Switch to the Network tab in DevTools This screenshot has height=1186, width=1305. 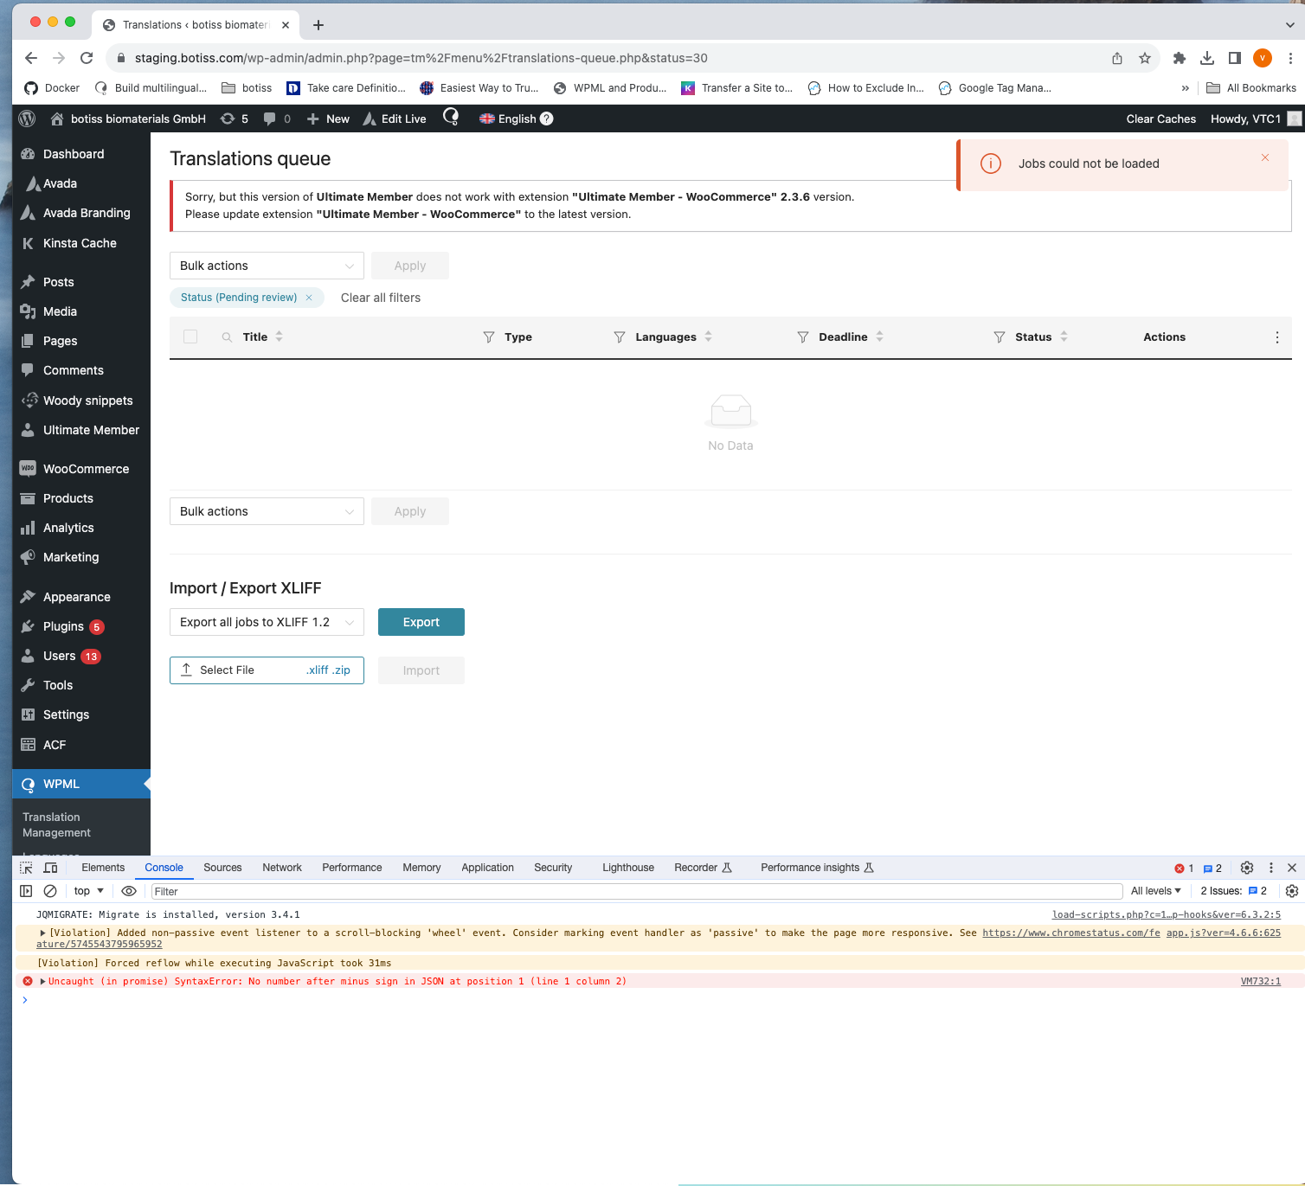point(282,868)
